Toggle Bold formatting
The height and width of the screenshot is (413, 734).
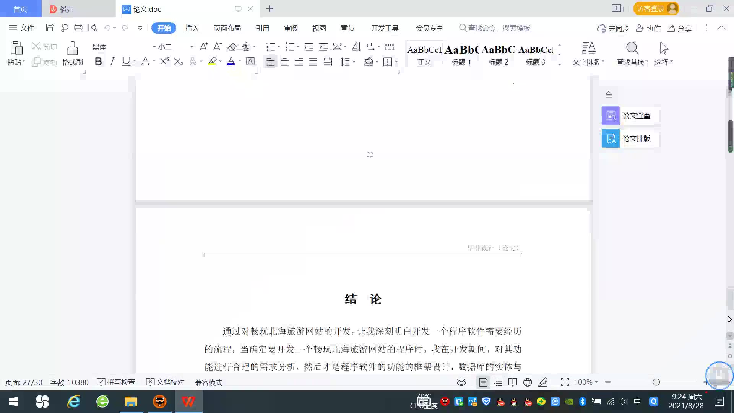pyautogui.click(x=98, y=62)
